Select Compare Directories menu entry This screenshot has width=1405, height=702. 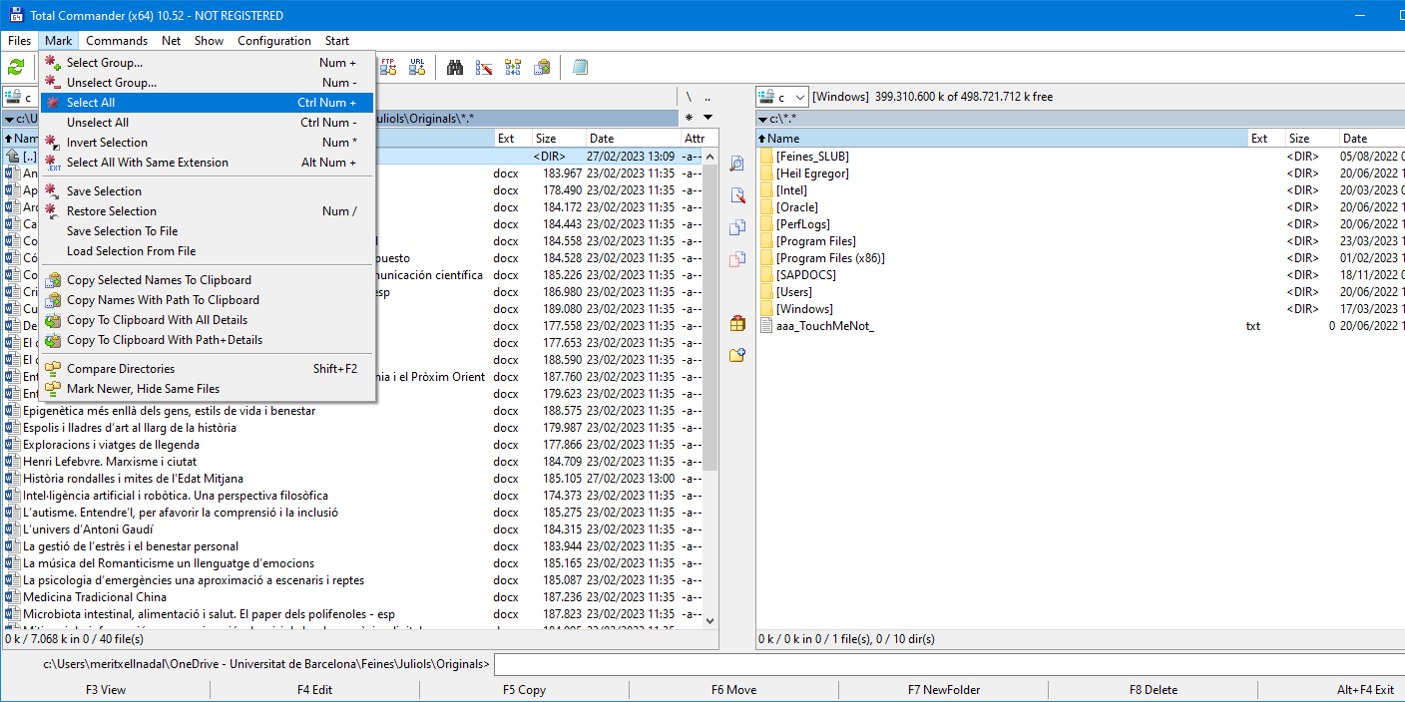pyautogui.click(x=120, y=369)
